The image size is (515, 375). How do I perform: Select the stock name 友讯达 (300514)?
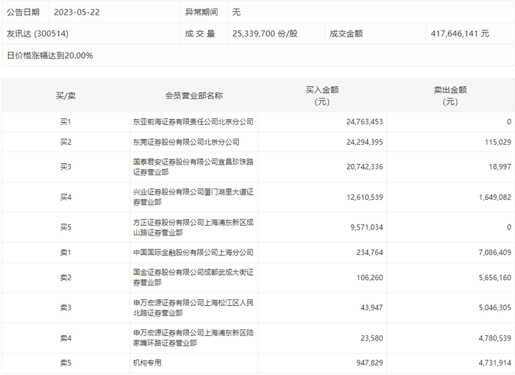pos(38,34)
